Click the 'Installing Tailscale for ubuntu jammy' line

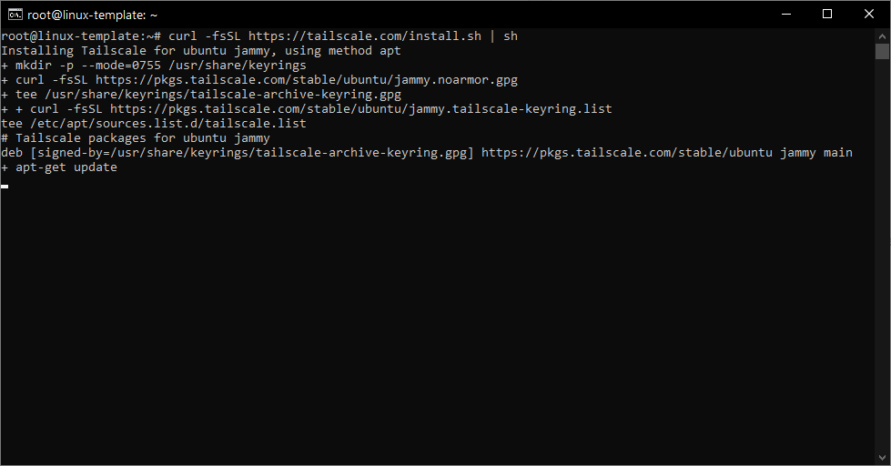(x=200, y=51)
